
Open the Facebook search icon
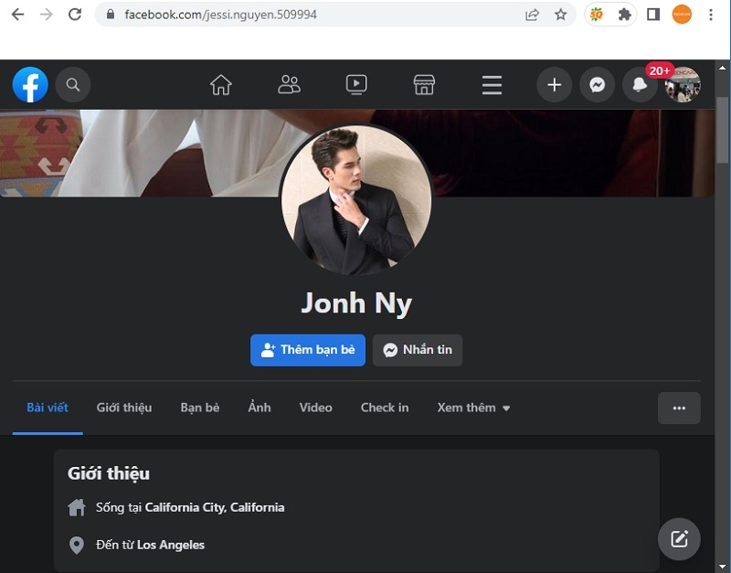(x=73, y=85)
